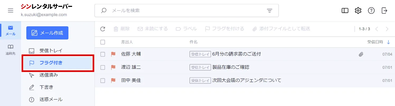
Task: Click the attachment clip on 請求書 mail
Action: (361, 54)
